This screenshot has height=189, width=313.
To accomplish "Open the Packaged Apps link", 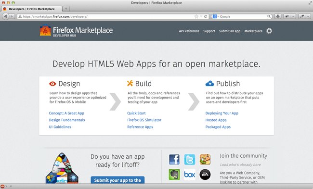I will pyautogui.click(x=218, y=127).
